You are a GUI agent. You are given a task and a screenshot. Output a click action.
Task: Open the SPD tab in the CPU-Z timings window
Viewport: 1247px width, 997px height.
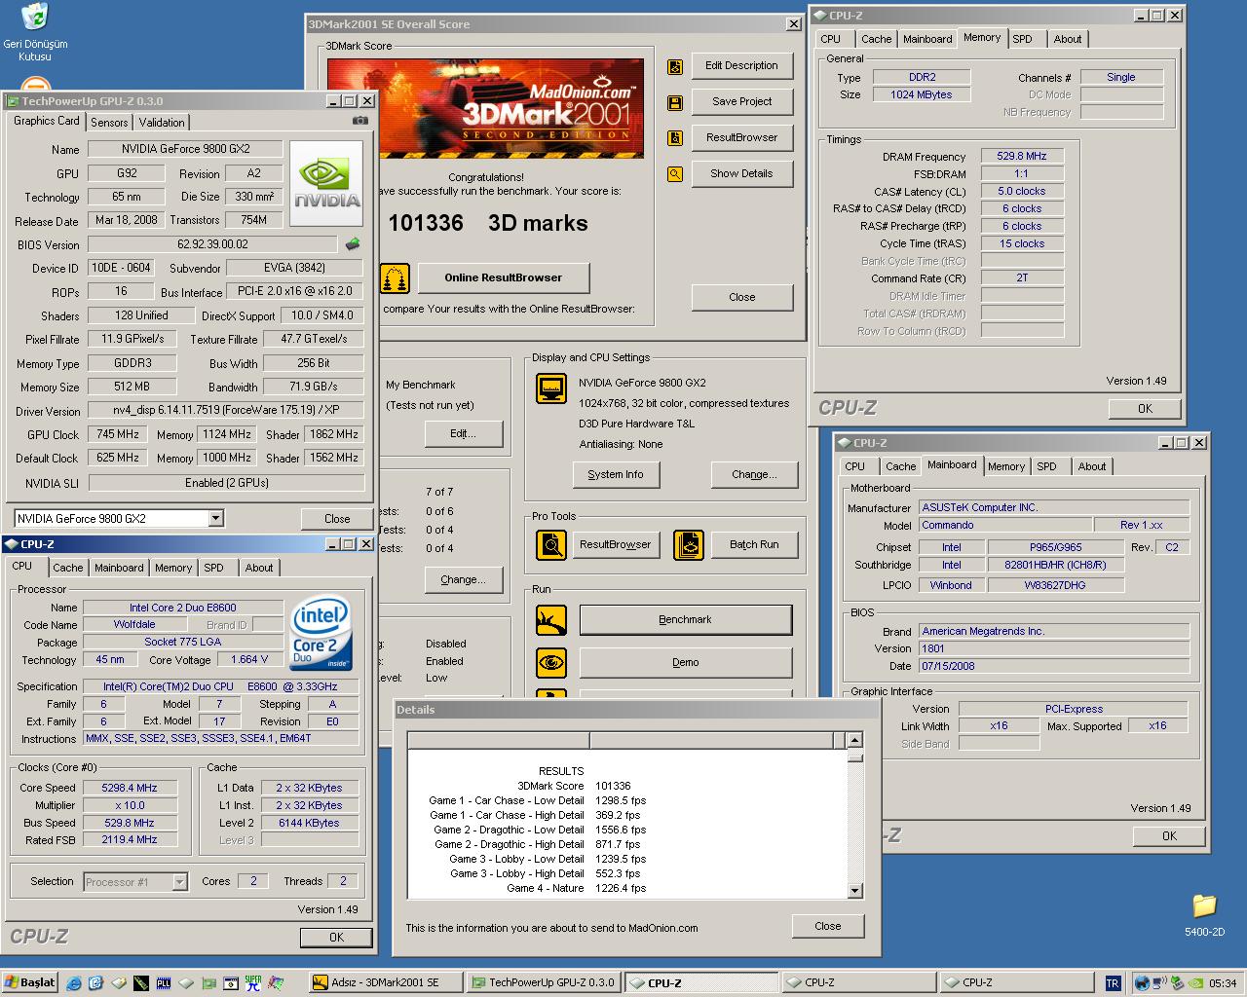(x=1022, y=39)
